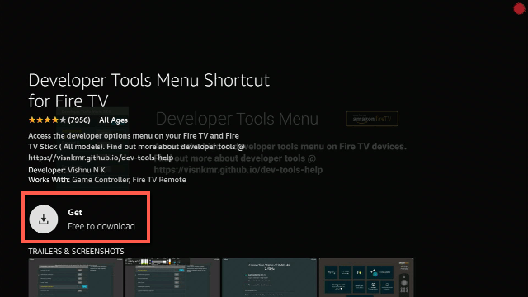Click the All Ages rating label
Viewport: 528px width, 297px height.
(x=114, y=120)
